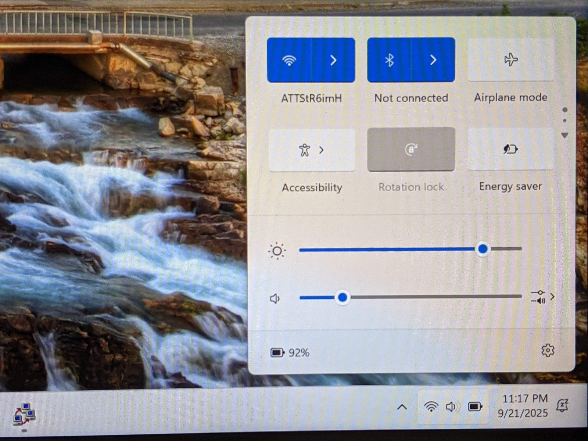The width and height of the screenshot is (588, 441).
Task: Expand the Wi-Fi networks list chevron
Action: (333, 60)
